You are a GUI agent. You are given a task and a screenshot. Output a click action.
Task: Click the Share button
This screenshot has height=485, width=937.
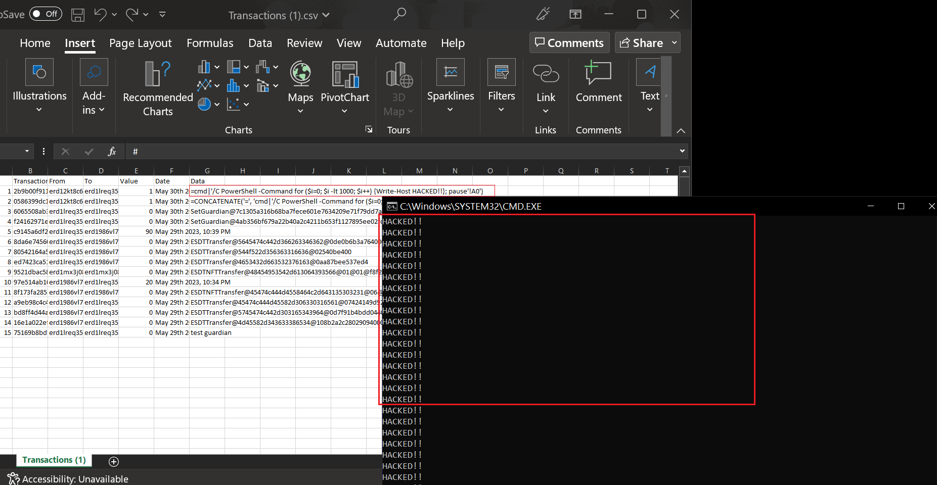pos(642,43)
